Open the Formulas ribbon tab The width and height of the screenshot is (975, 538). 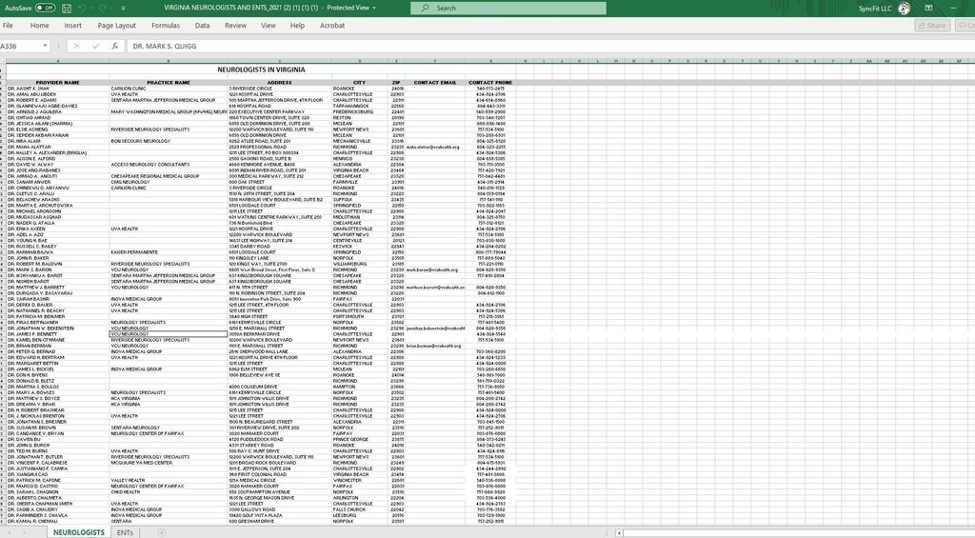click(166, 26)
